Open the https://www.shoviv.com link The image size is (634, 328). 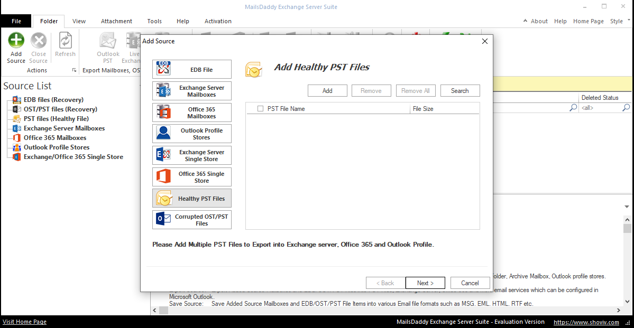coord(586,322)
